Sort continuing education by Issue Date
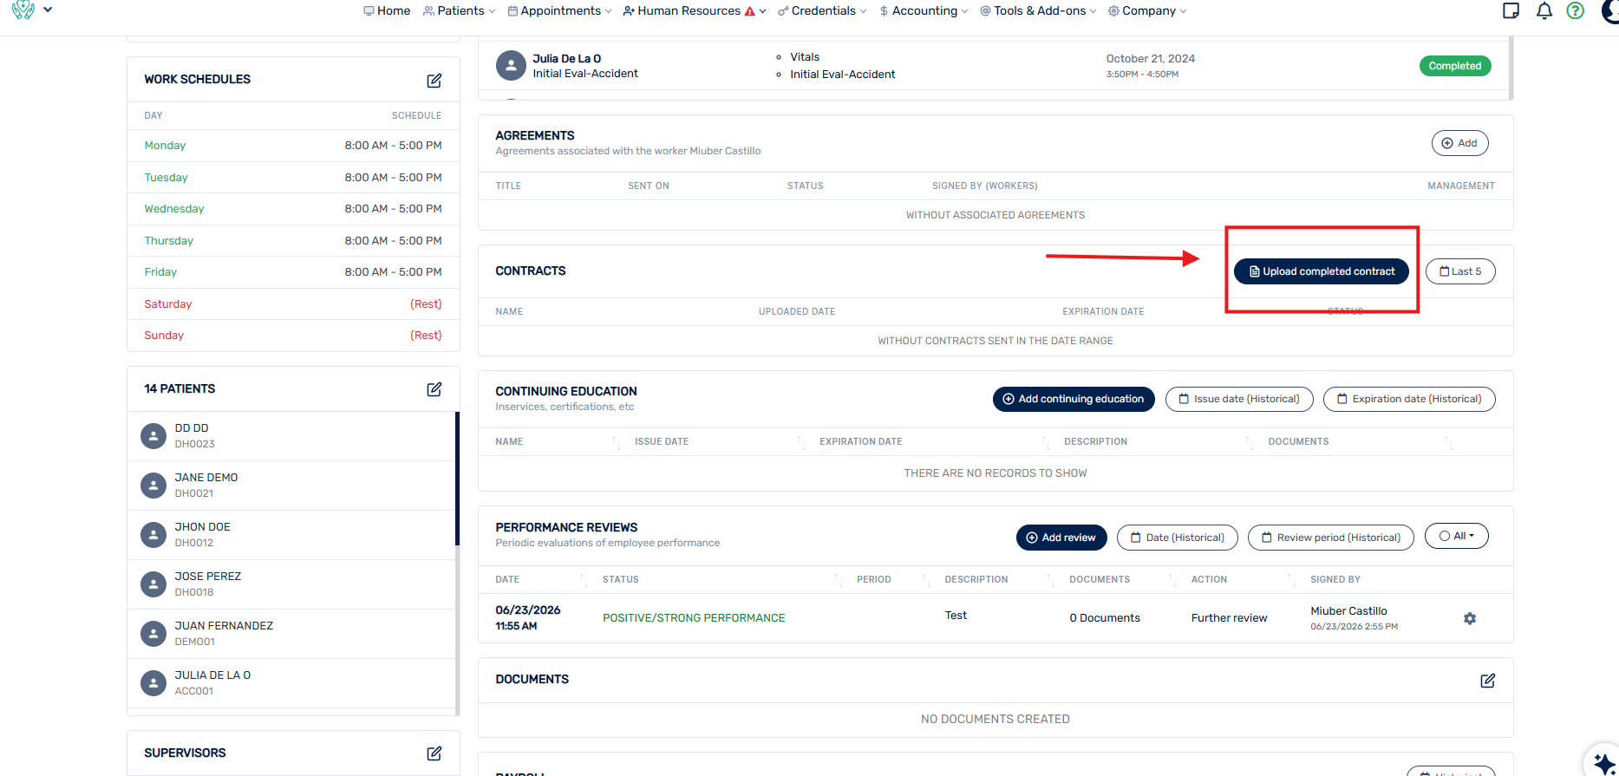 pyautogui.click(x=800, y=442)
